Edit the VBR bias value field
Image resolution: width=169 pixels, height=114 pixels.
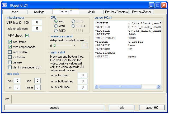[37, 22]
